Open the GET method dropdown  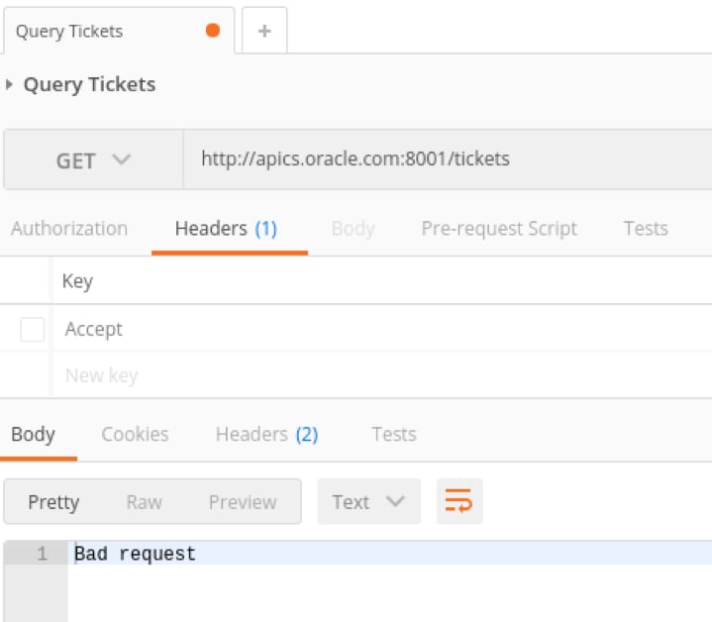click(93, 159)
